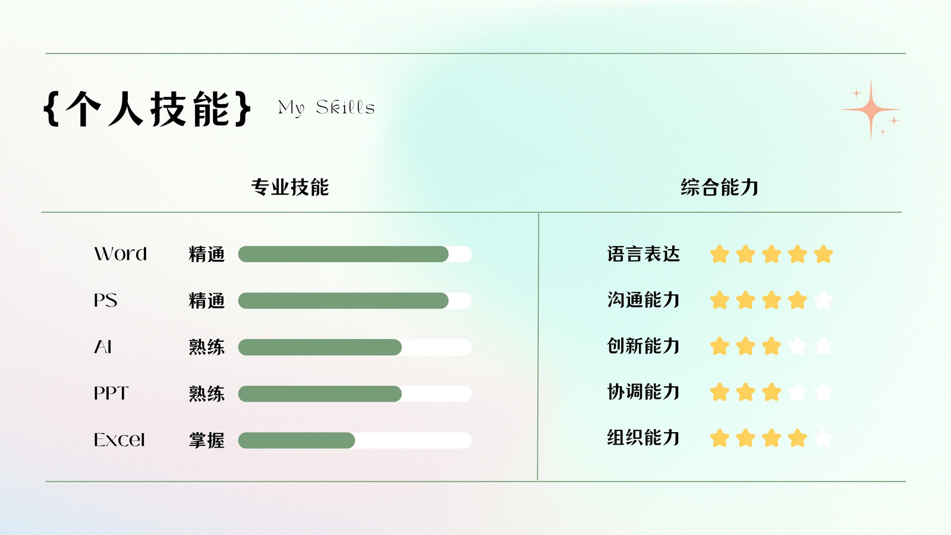Click the Excel skill label

[119, 440]
